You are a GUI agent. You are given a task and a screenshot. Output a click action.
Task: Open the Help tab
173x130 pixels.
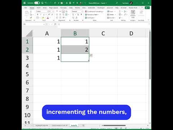coord(117,8)
